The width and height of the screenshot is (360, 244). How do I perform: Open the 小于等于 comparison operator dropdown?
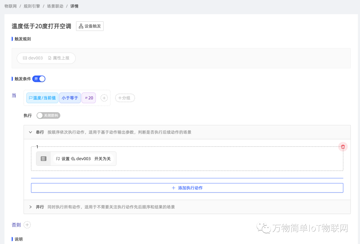point(70,98)
